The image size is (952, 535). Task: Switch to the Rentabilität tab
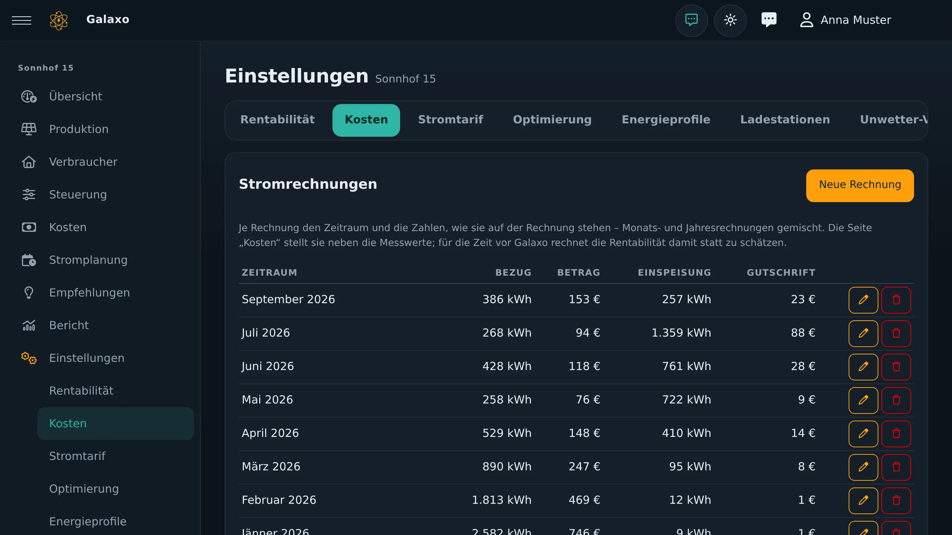pos(277,120)
